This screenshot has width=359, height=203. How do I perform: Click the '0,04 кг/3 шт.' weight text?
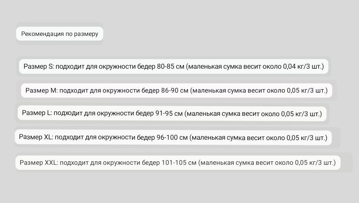point(303,66)
